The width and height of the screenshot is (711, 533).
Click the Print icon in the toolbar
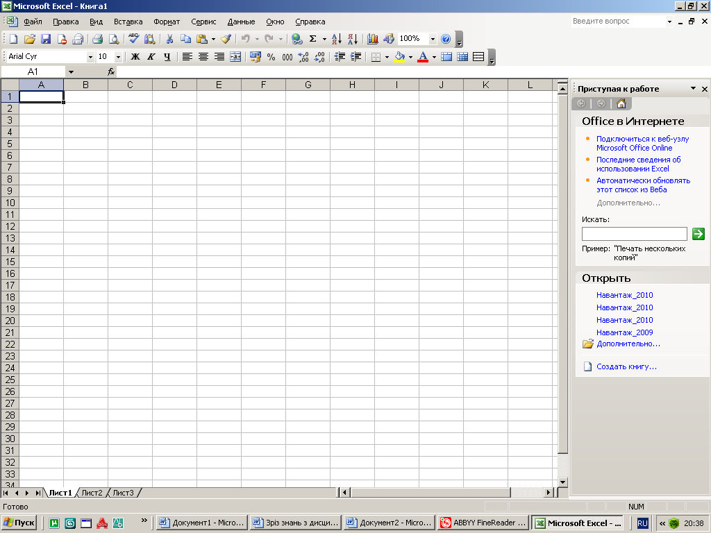pos(97,39)
